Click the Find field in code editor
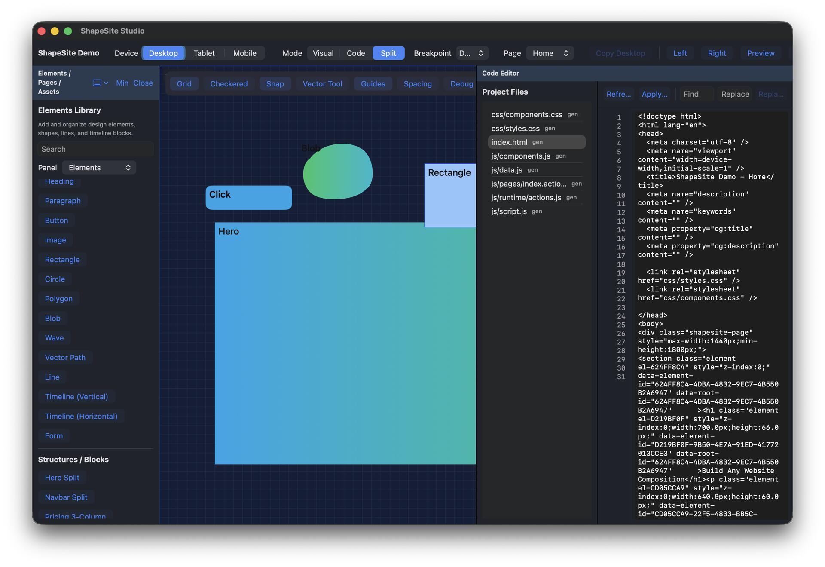 [x=696, y=94]
